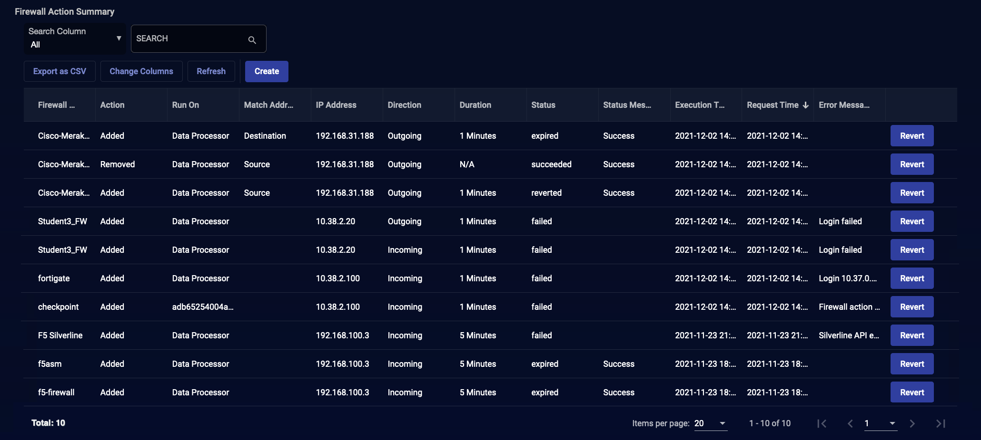
Task: Click Export as CSV button
Action: point(59,71)
